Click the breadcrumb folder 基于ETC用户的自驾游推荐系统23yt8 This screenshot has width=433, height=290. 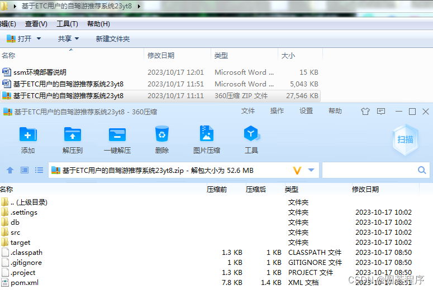(x=77, y=6)
